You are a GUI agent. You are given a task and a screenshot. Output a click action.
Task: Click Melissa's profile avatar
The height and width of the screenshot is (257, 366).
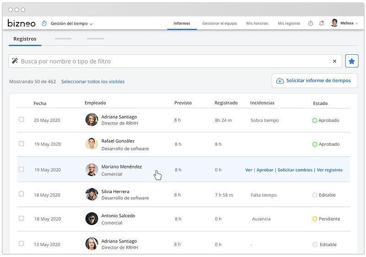point(334,23)
